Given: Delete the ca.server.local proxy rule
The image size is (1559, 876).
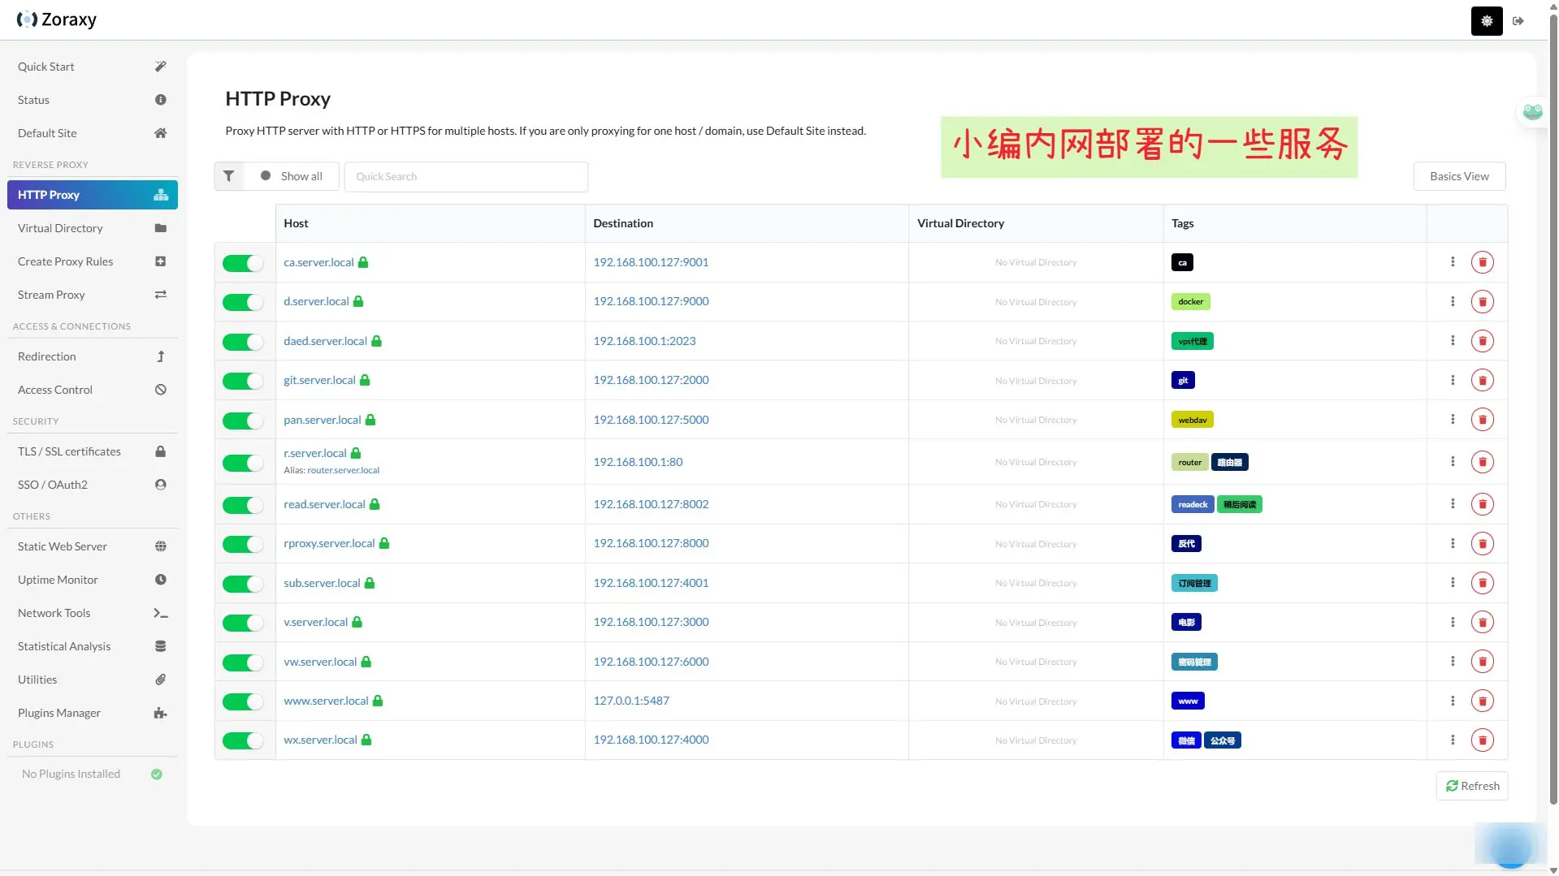Looking at the screenshot, I should pyautogui.click(x=1482, y=262).
